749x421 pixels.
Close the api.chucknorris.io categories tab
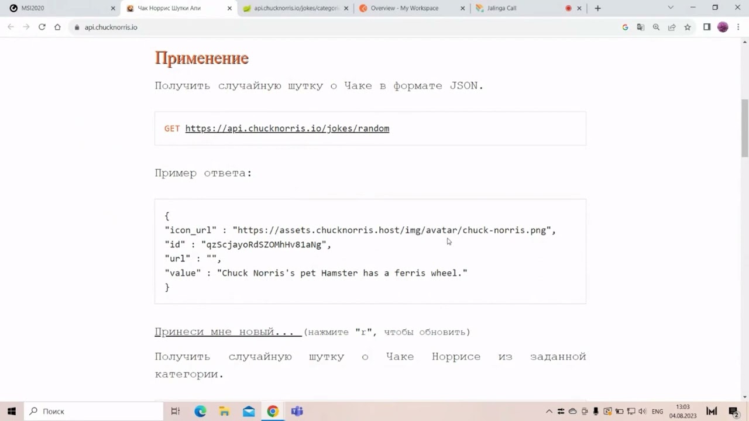(346, 8)
